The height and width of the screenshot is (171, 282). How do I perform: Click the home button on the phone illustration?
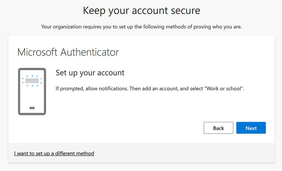click(x=32, y=108)
